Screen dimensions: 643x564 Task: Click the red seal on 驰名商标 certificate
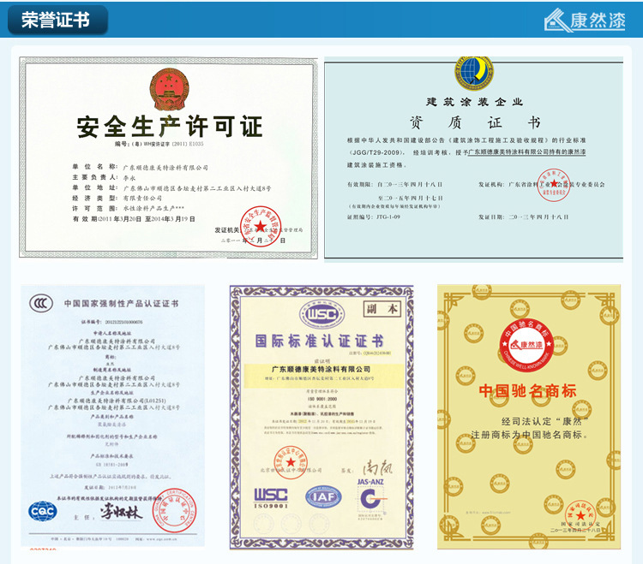(580, 515)
